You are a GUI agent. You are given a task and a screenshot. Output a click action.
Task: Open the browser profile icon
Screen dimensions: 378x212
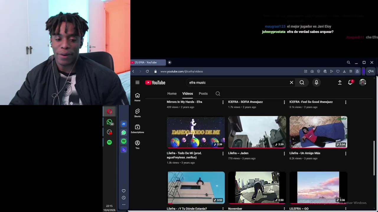coord(357,71)
